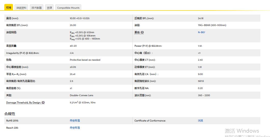Viewport: 270px width, 137px height.
Task: Click the 有效焦距 EFL (mm) label
Action: pos(17,25)
